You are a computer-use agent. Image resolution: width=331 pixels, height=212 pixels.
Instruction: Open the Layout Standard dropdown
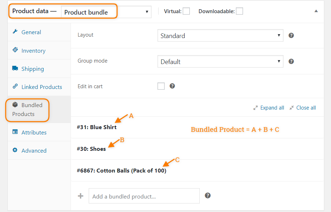point(220,36)
